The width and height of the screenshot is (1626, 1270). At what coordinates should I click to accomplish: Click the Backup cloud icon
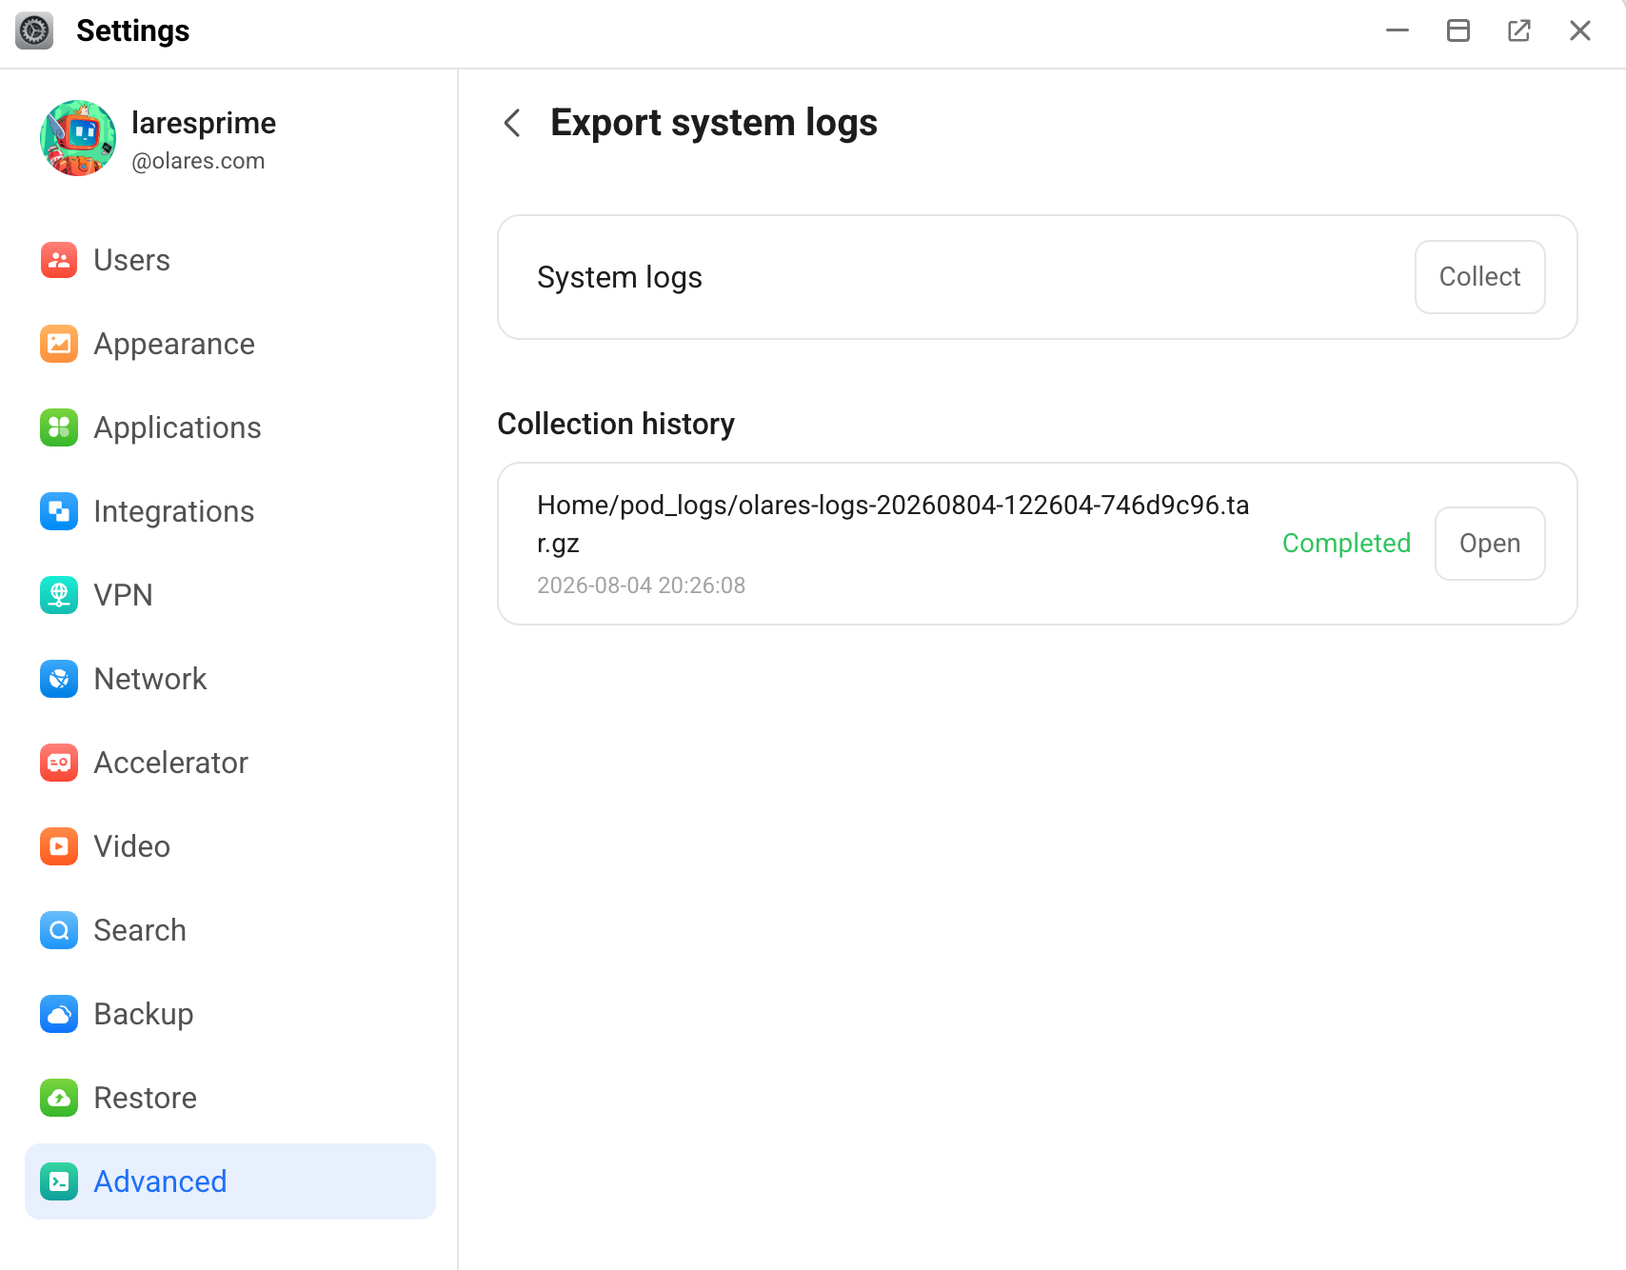[59, 1014]
